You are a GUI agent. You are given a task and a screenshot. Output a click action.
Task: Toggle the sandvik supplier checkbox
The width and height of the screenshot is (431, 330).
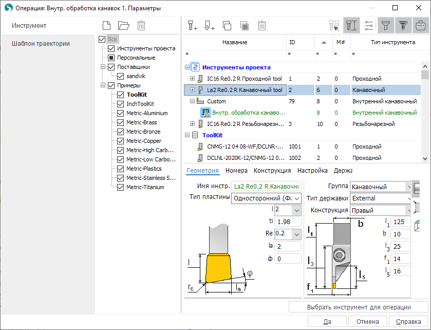tap(121, 76)
